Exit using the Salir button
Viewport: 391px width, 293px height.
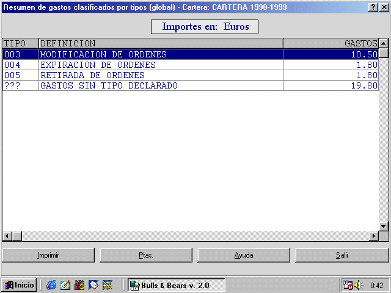tap(342, 255)
